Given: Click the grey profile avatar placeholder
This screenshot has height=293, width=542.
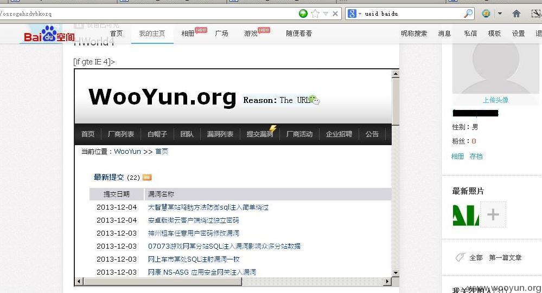Looking at the screenshot, I should coord(496,68).
